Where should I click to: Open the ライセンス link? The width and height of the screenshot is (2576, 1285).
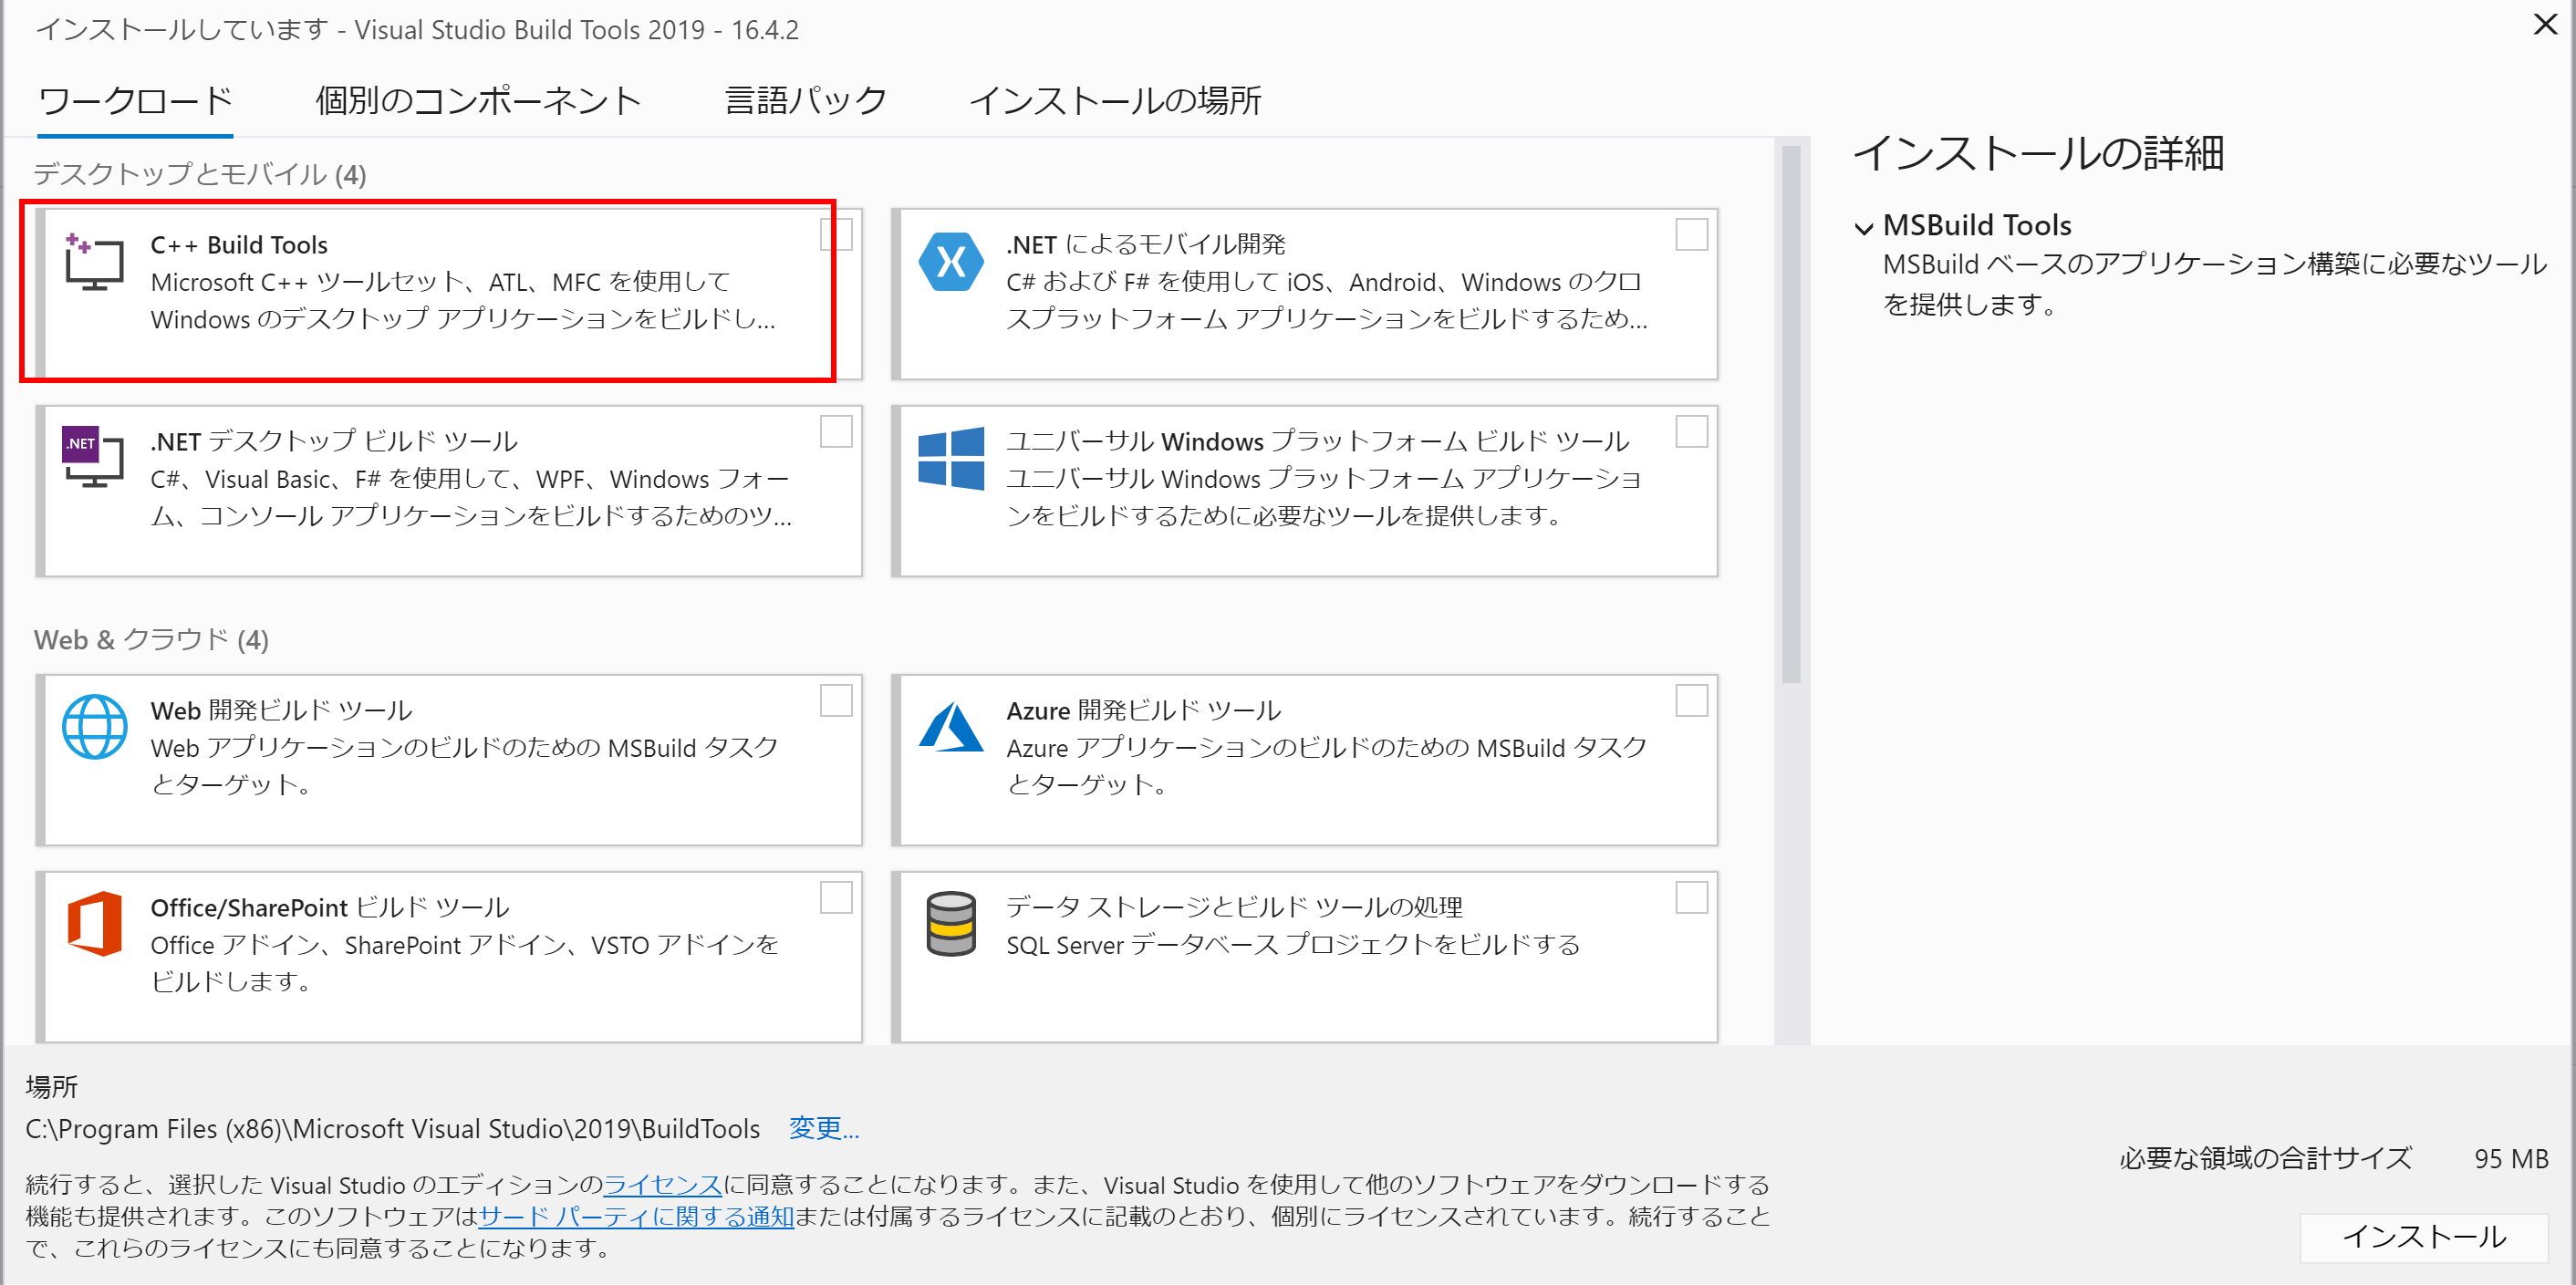point(662,1185)
